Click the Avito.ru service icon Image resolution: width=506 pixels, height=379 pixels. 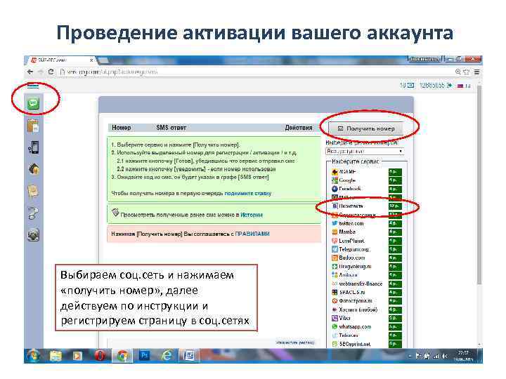pyautogui.click(x=335, y=275)
